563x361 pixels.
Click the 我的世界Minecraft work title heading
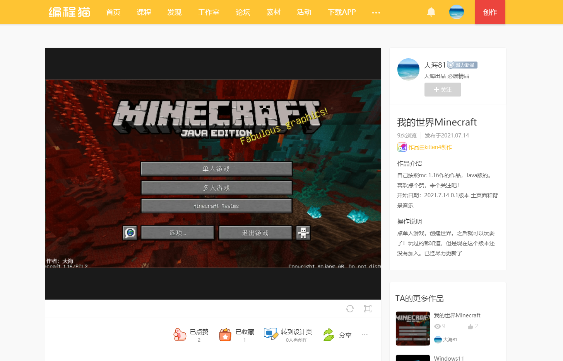pos(437,122)
